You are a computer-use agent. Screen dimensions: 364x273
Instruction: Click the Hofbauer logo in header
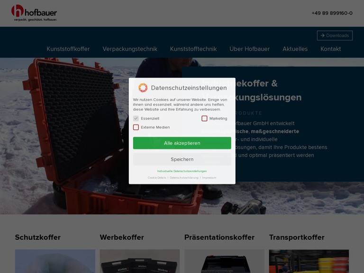[34, 13]
